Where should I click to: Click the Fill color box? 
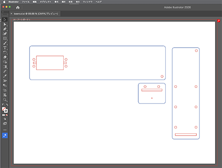pyautogui.click(x=4, y=109)
